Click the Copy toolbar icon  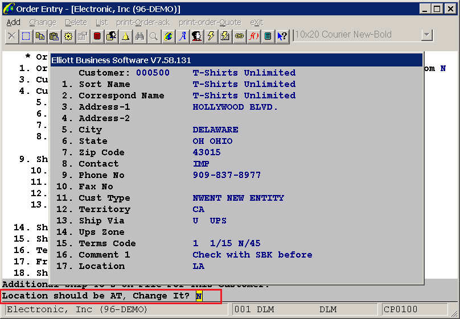[x=40, y=36]
